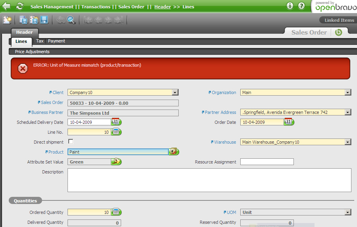Toggle the Direct shipment checkbox
The height and width of the screenshot is (227, 357).
pos(71,141)
